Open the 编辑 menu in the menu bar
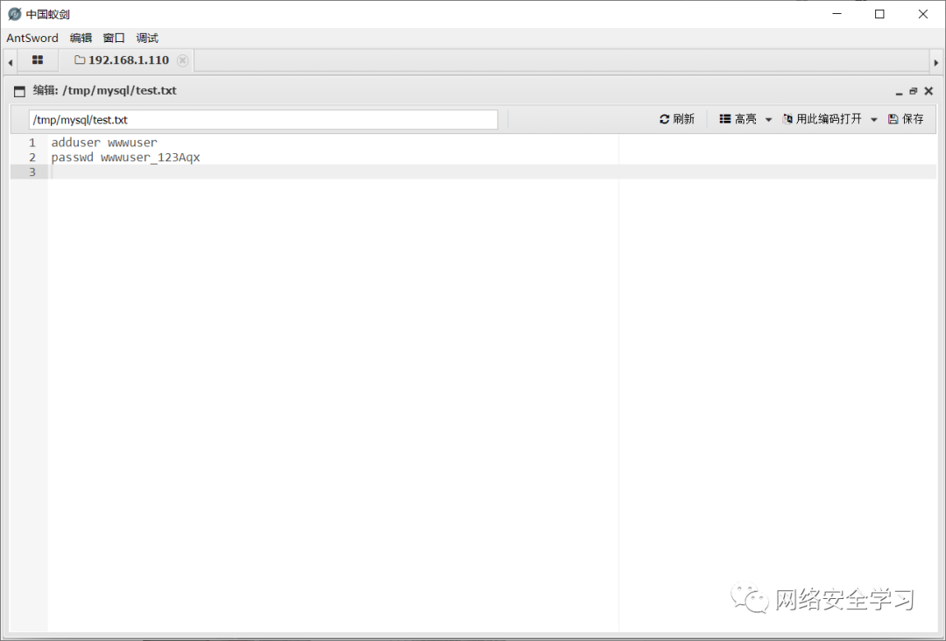Image resolution: width=946 pixels, height=641 pixels. [81, 38]
